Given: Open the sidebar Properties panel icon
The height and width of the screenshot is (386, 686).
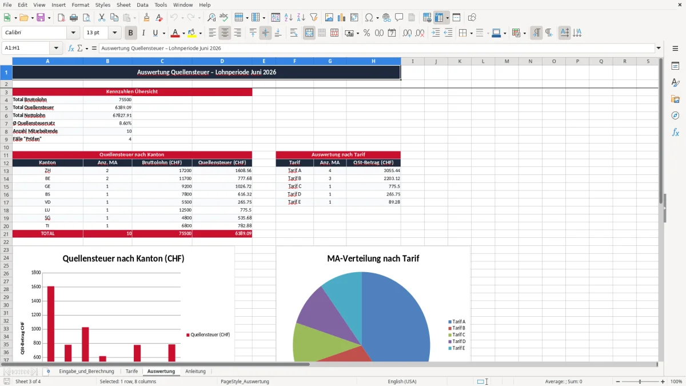Looking at the screenshot, I should point(675,66).
